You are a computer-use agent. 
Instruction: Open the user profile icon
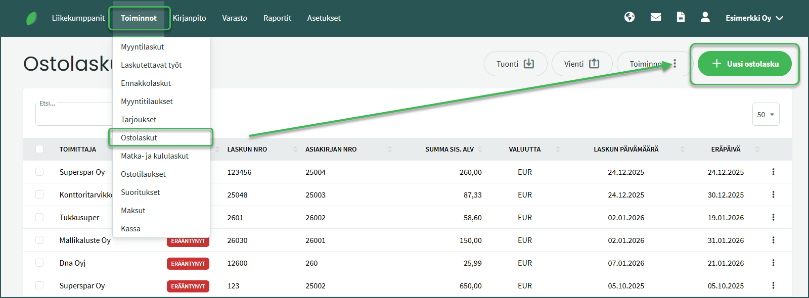point(705,18)
